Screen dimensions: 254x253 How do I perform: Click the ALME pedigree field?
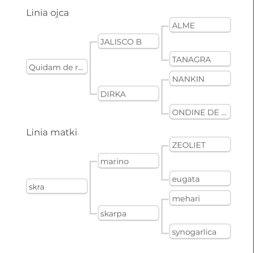point(200,25)
